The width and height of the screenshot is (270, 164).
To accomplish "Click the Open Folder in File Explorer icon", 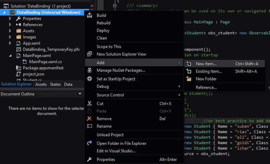I will click(90, 143).
